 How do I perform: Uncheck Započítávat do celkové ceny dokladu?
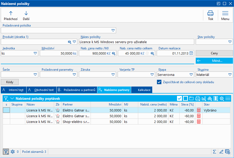(x=159, y=82)
